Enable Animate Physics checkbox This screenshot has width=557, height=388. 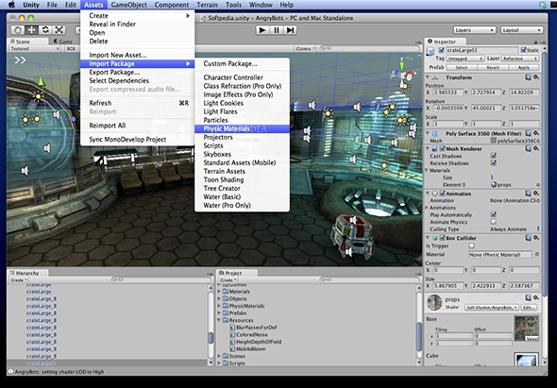click(494, 222)
